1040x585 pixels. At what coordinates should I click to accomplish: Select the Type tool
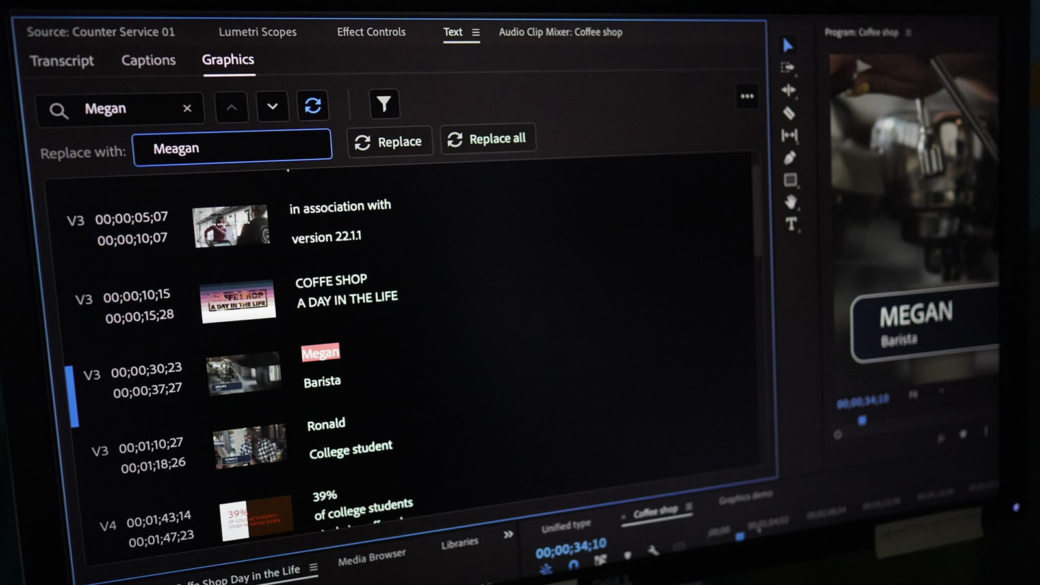tap(791, 224)
